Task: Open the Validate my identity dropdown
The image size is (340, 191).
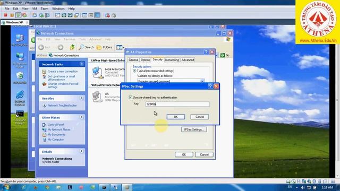Action: 202,81
